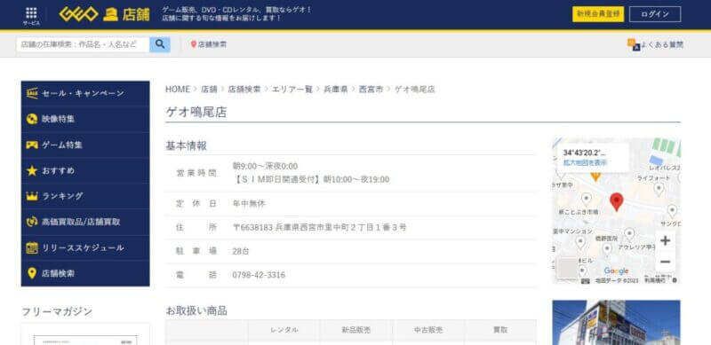Click the keyboard shortcuts icon on the map

point(586,281)
